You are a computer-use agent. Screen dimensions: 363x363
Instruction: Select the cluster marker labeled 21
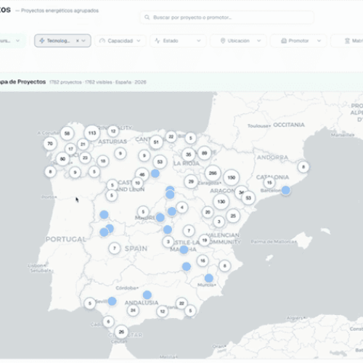[x=83, y=144]
